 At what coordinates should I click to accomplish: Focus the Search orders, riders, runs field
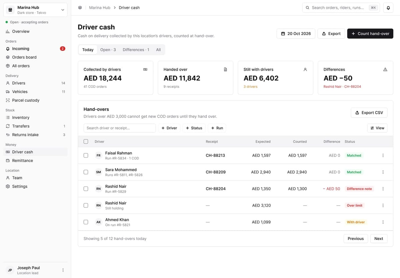[341, 8]
